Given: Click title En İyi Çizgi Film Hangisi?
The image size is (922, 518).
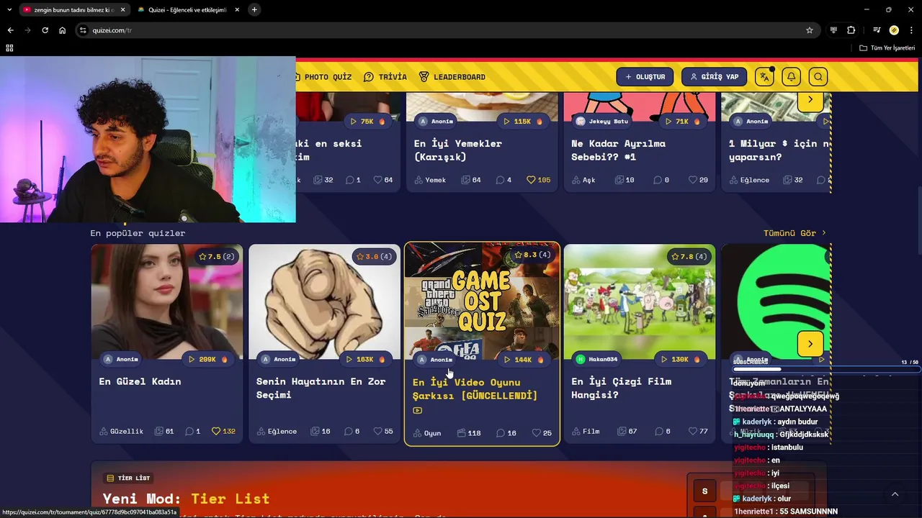Looking at the screenshot, I should click(x=621, y=388).
